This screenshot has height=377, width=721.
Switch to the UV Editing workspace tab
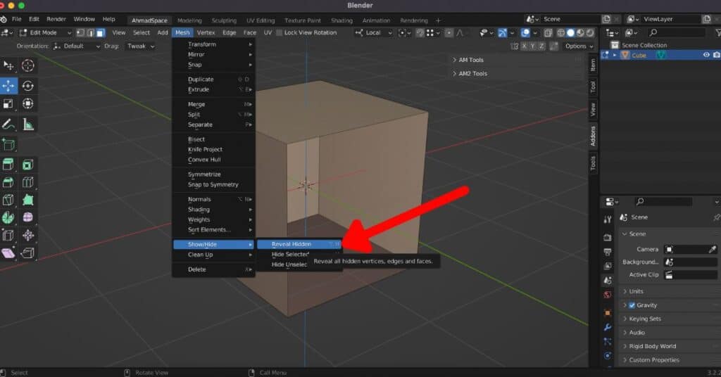tap(261, 20)
